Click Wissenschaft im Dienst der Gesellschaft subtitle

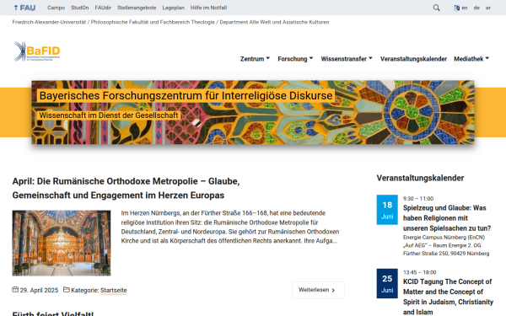109,115
